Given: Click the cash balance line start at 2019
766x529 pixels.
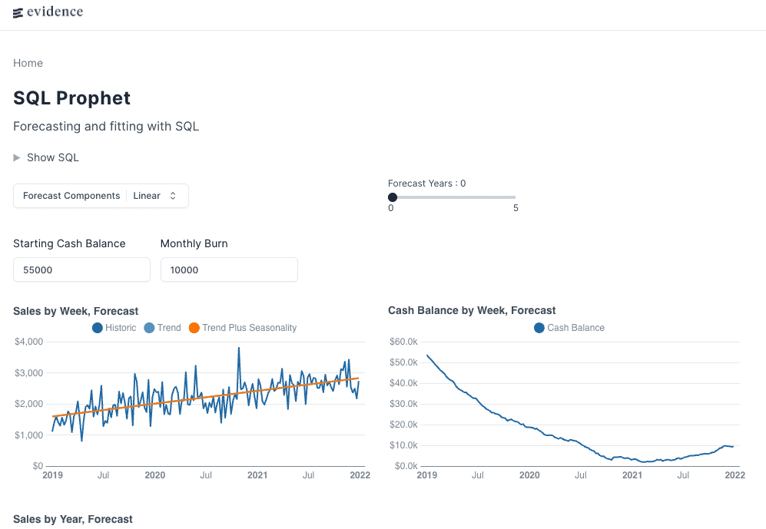Looking at the screenshot, I should pos(427,355).
